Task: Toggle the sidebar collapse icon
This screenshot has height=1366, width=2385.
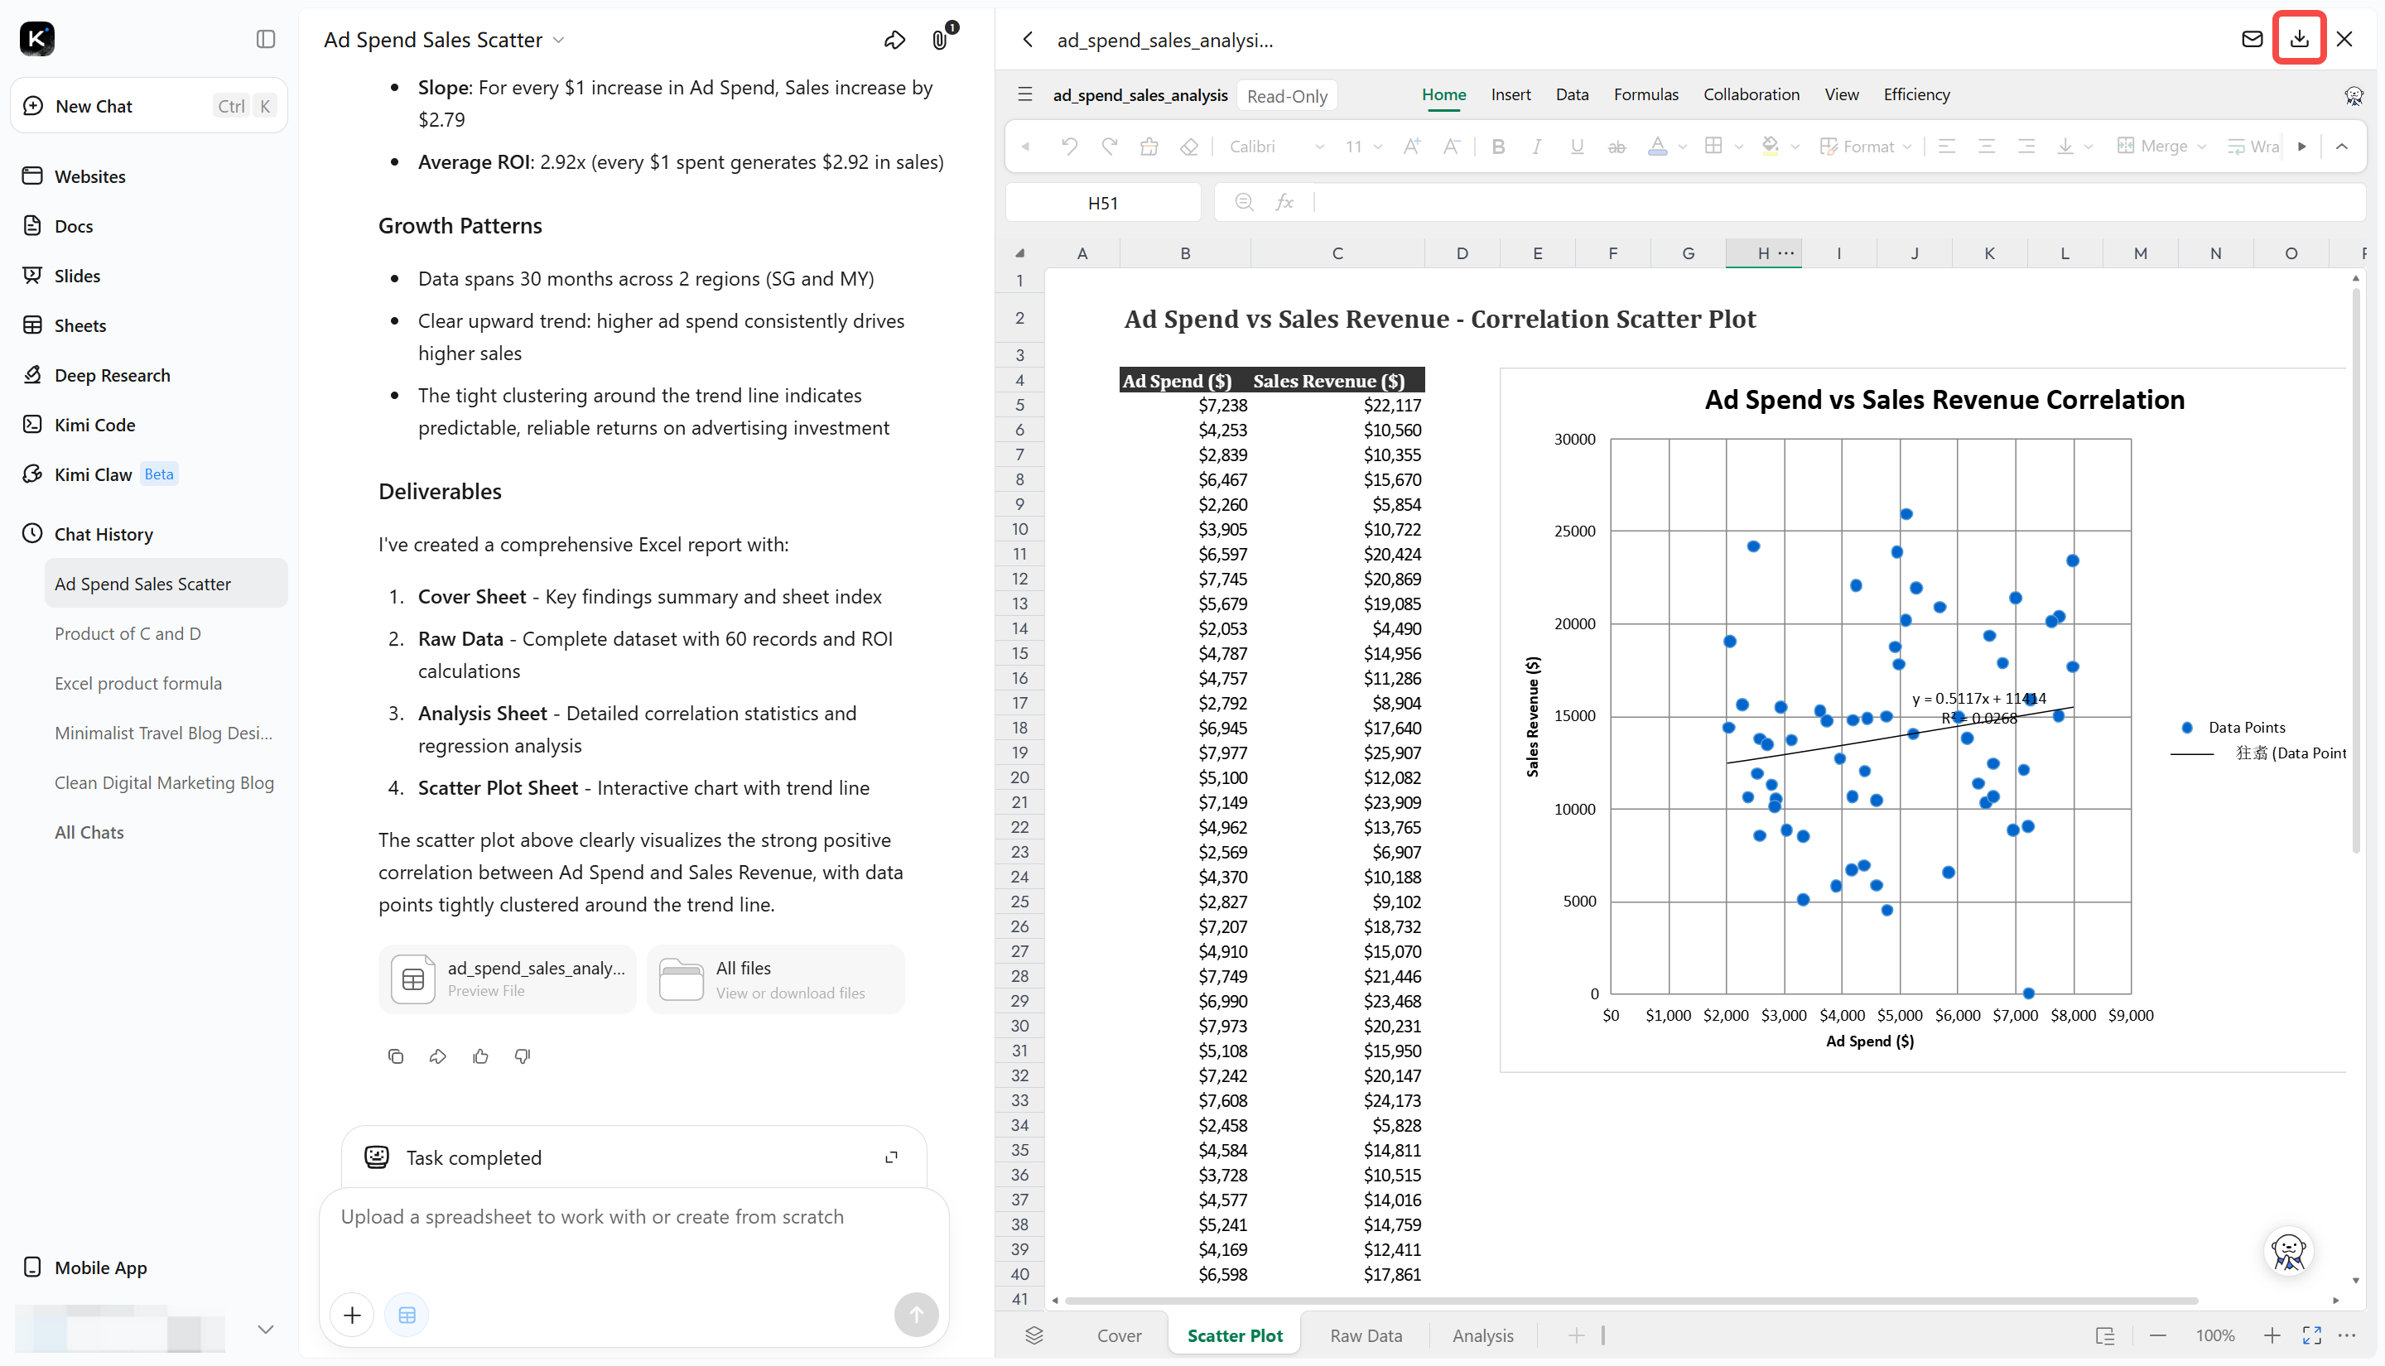Action: pyautogui.click(x=266, y=38)
